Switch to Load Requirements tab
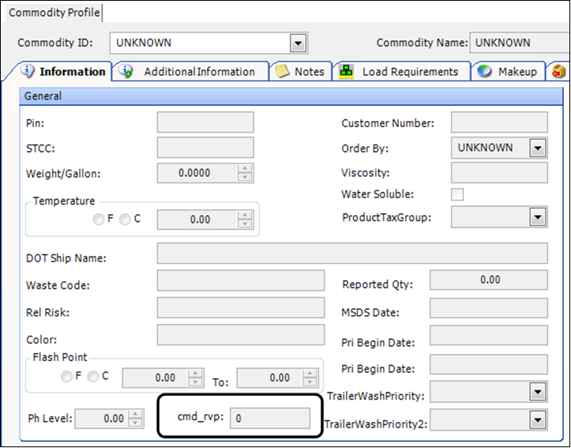This screenshot has height=448, width=571. pyautogui.click(x=401, y=71)
